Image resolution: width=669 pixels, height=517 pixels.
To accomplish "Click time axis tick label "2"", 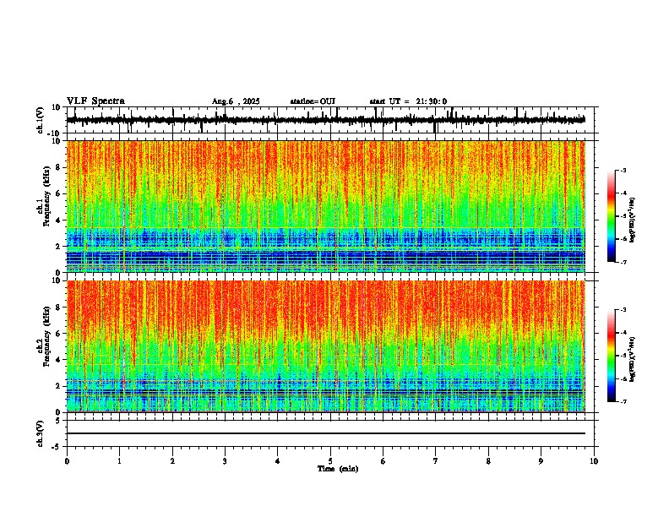I will tap(172, 461).
